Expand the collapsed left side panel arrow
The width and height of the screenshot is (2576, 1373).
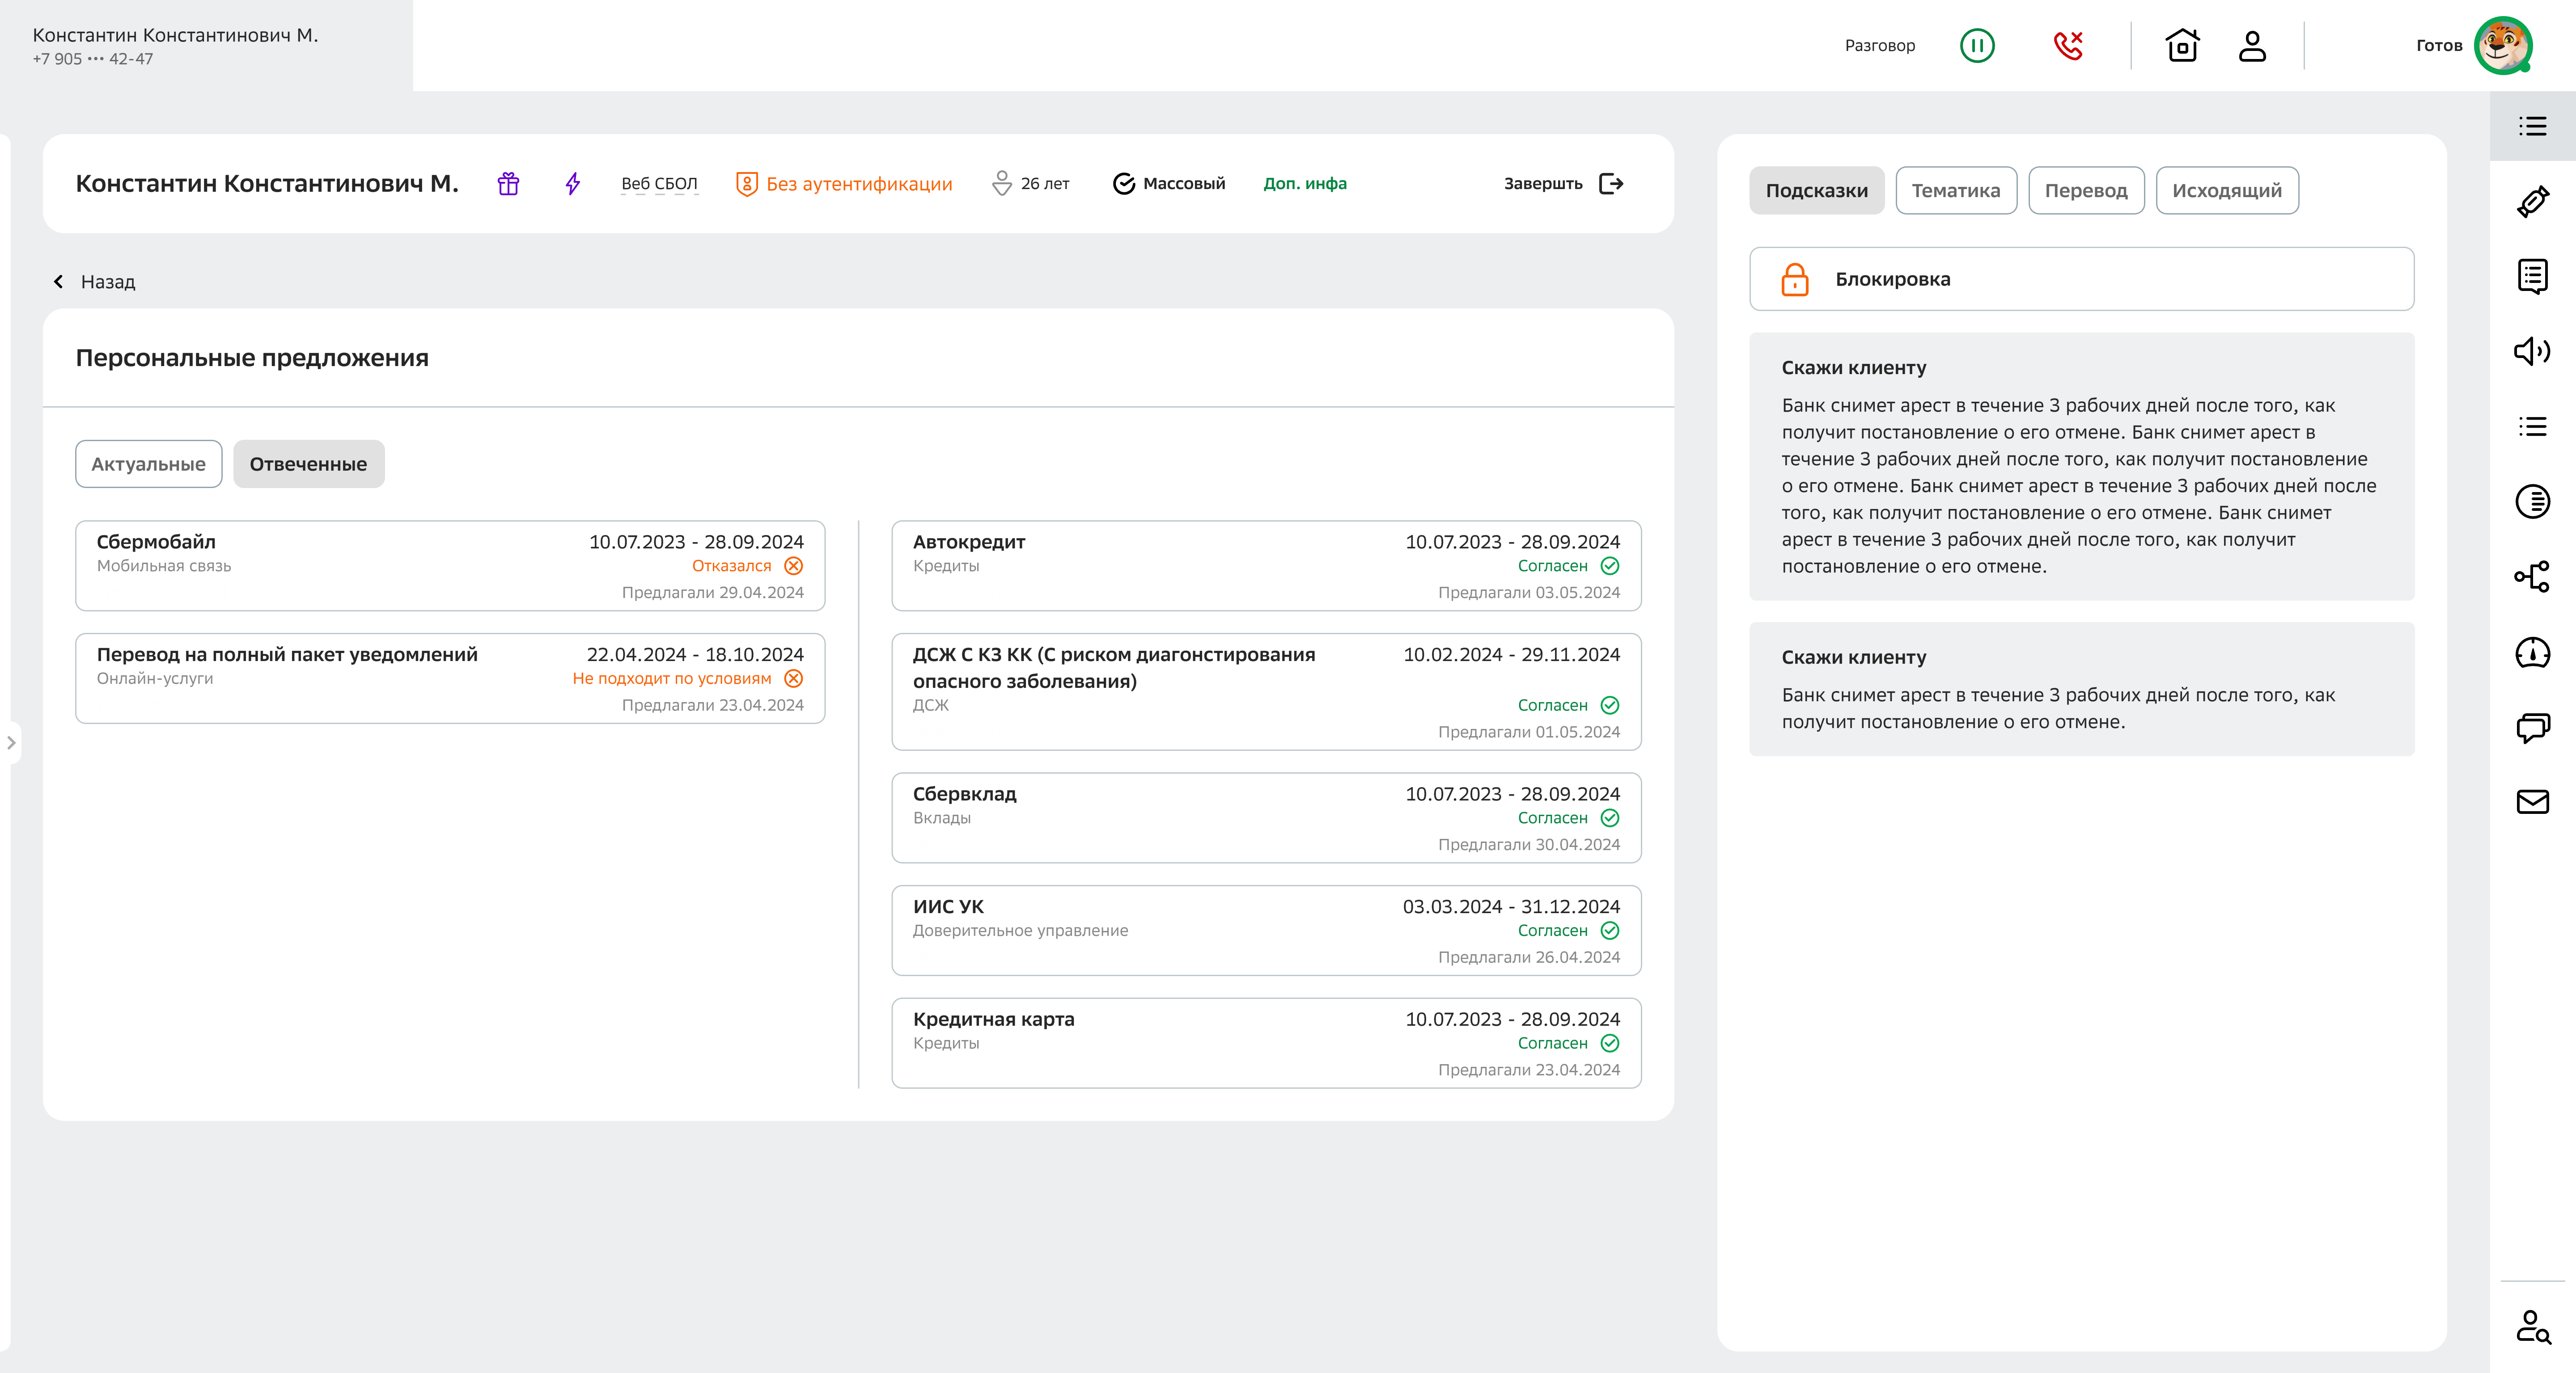[x=11, y=742]
